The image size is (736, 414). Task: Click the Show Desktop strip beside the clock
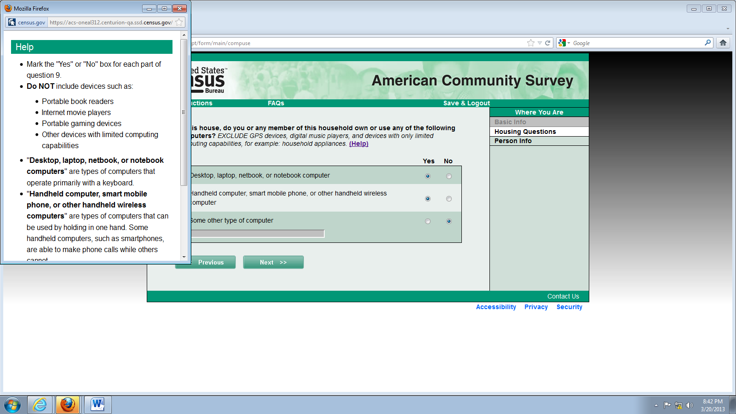pyautogui.click(x=732, y=405)
